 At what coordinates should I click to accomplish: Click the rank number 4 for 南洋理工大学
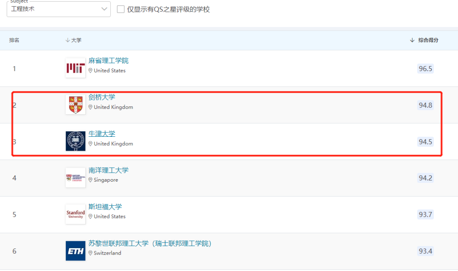pos(14,178)
